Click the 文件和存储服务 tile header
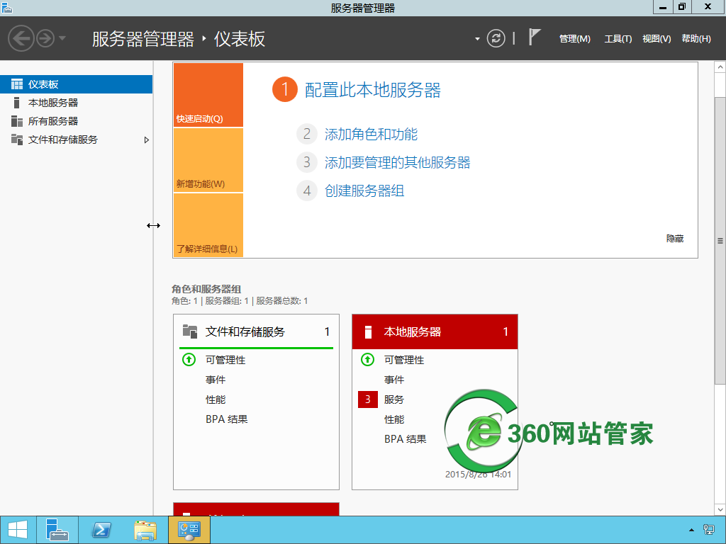Screen dimensions: 726x544 [256, 331]
